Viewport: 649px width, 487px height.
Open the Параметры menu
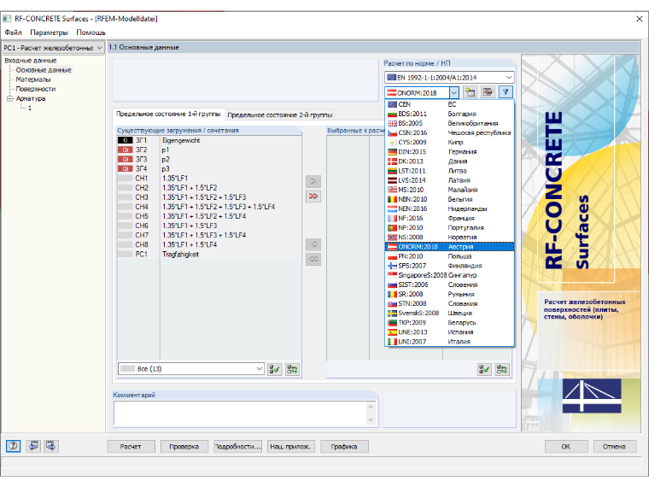click(x=49, y=32)
